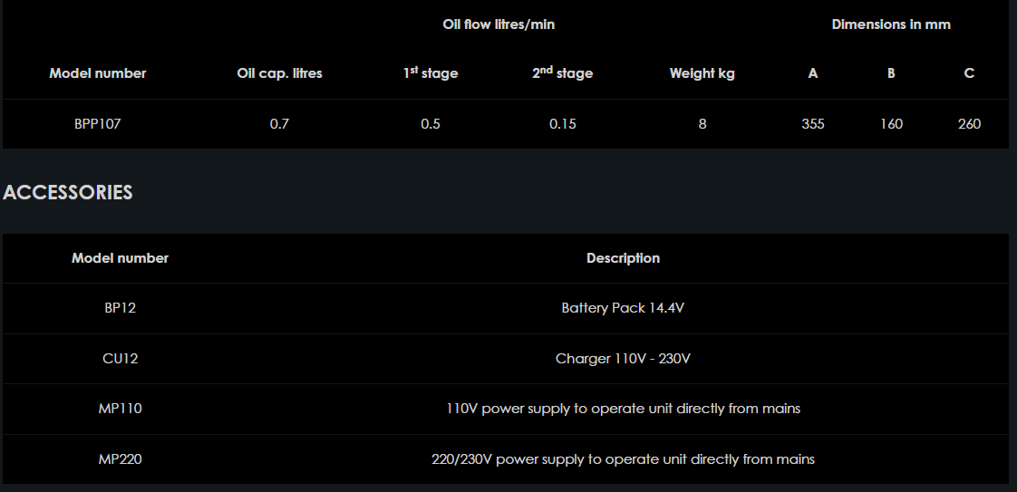Click the Dimensions in mm header

point(891,24)
